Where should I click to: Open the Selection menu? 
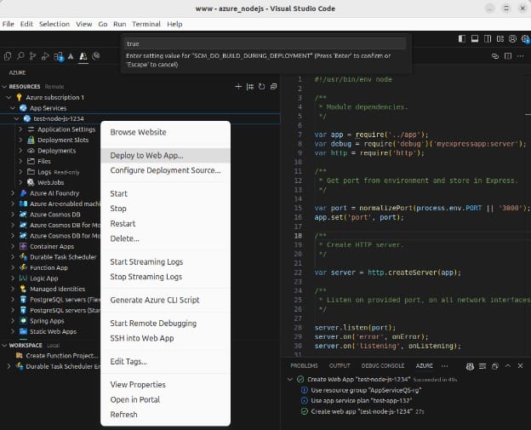point(54,24)
